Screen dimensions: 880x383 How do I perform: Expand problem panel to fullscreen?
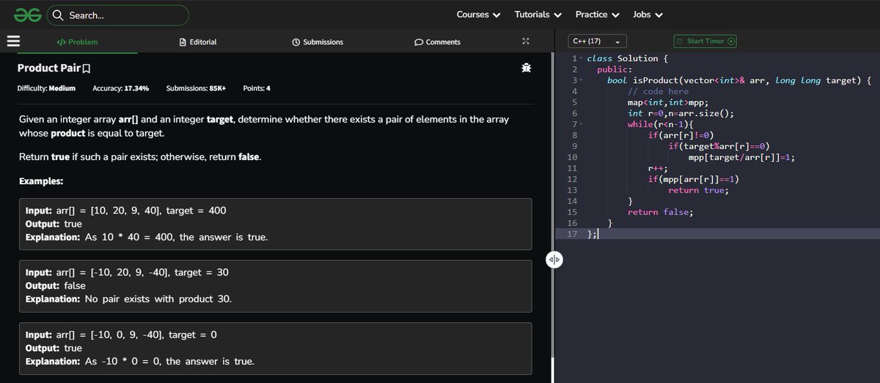[x=525, y=42]
